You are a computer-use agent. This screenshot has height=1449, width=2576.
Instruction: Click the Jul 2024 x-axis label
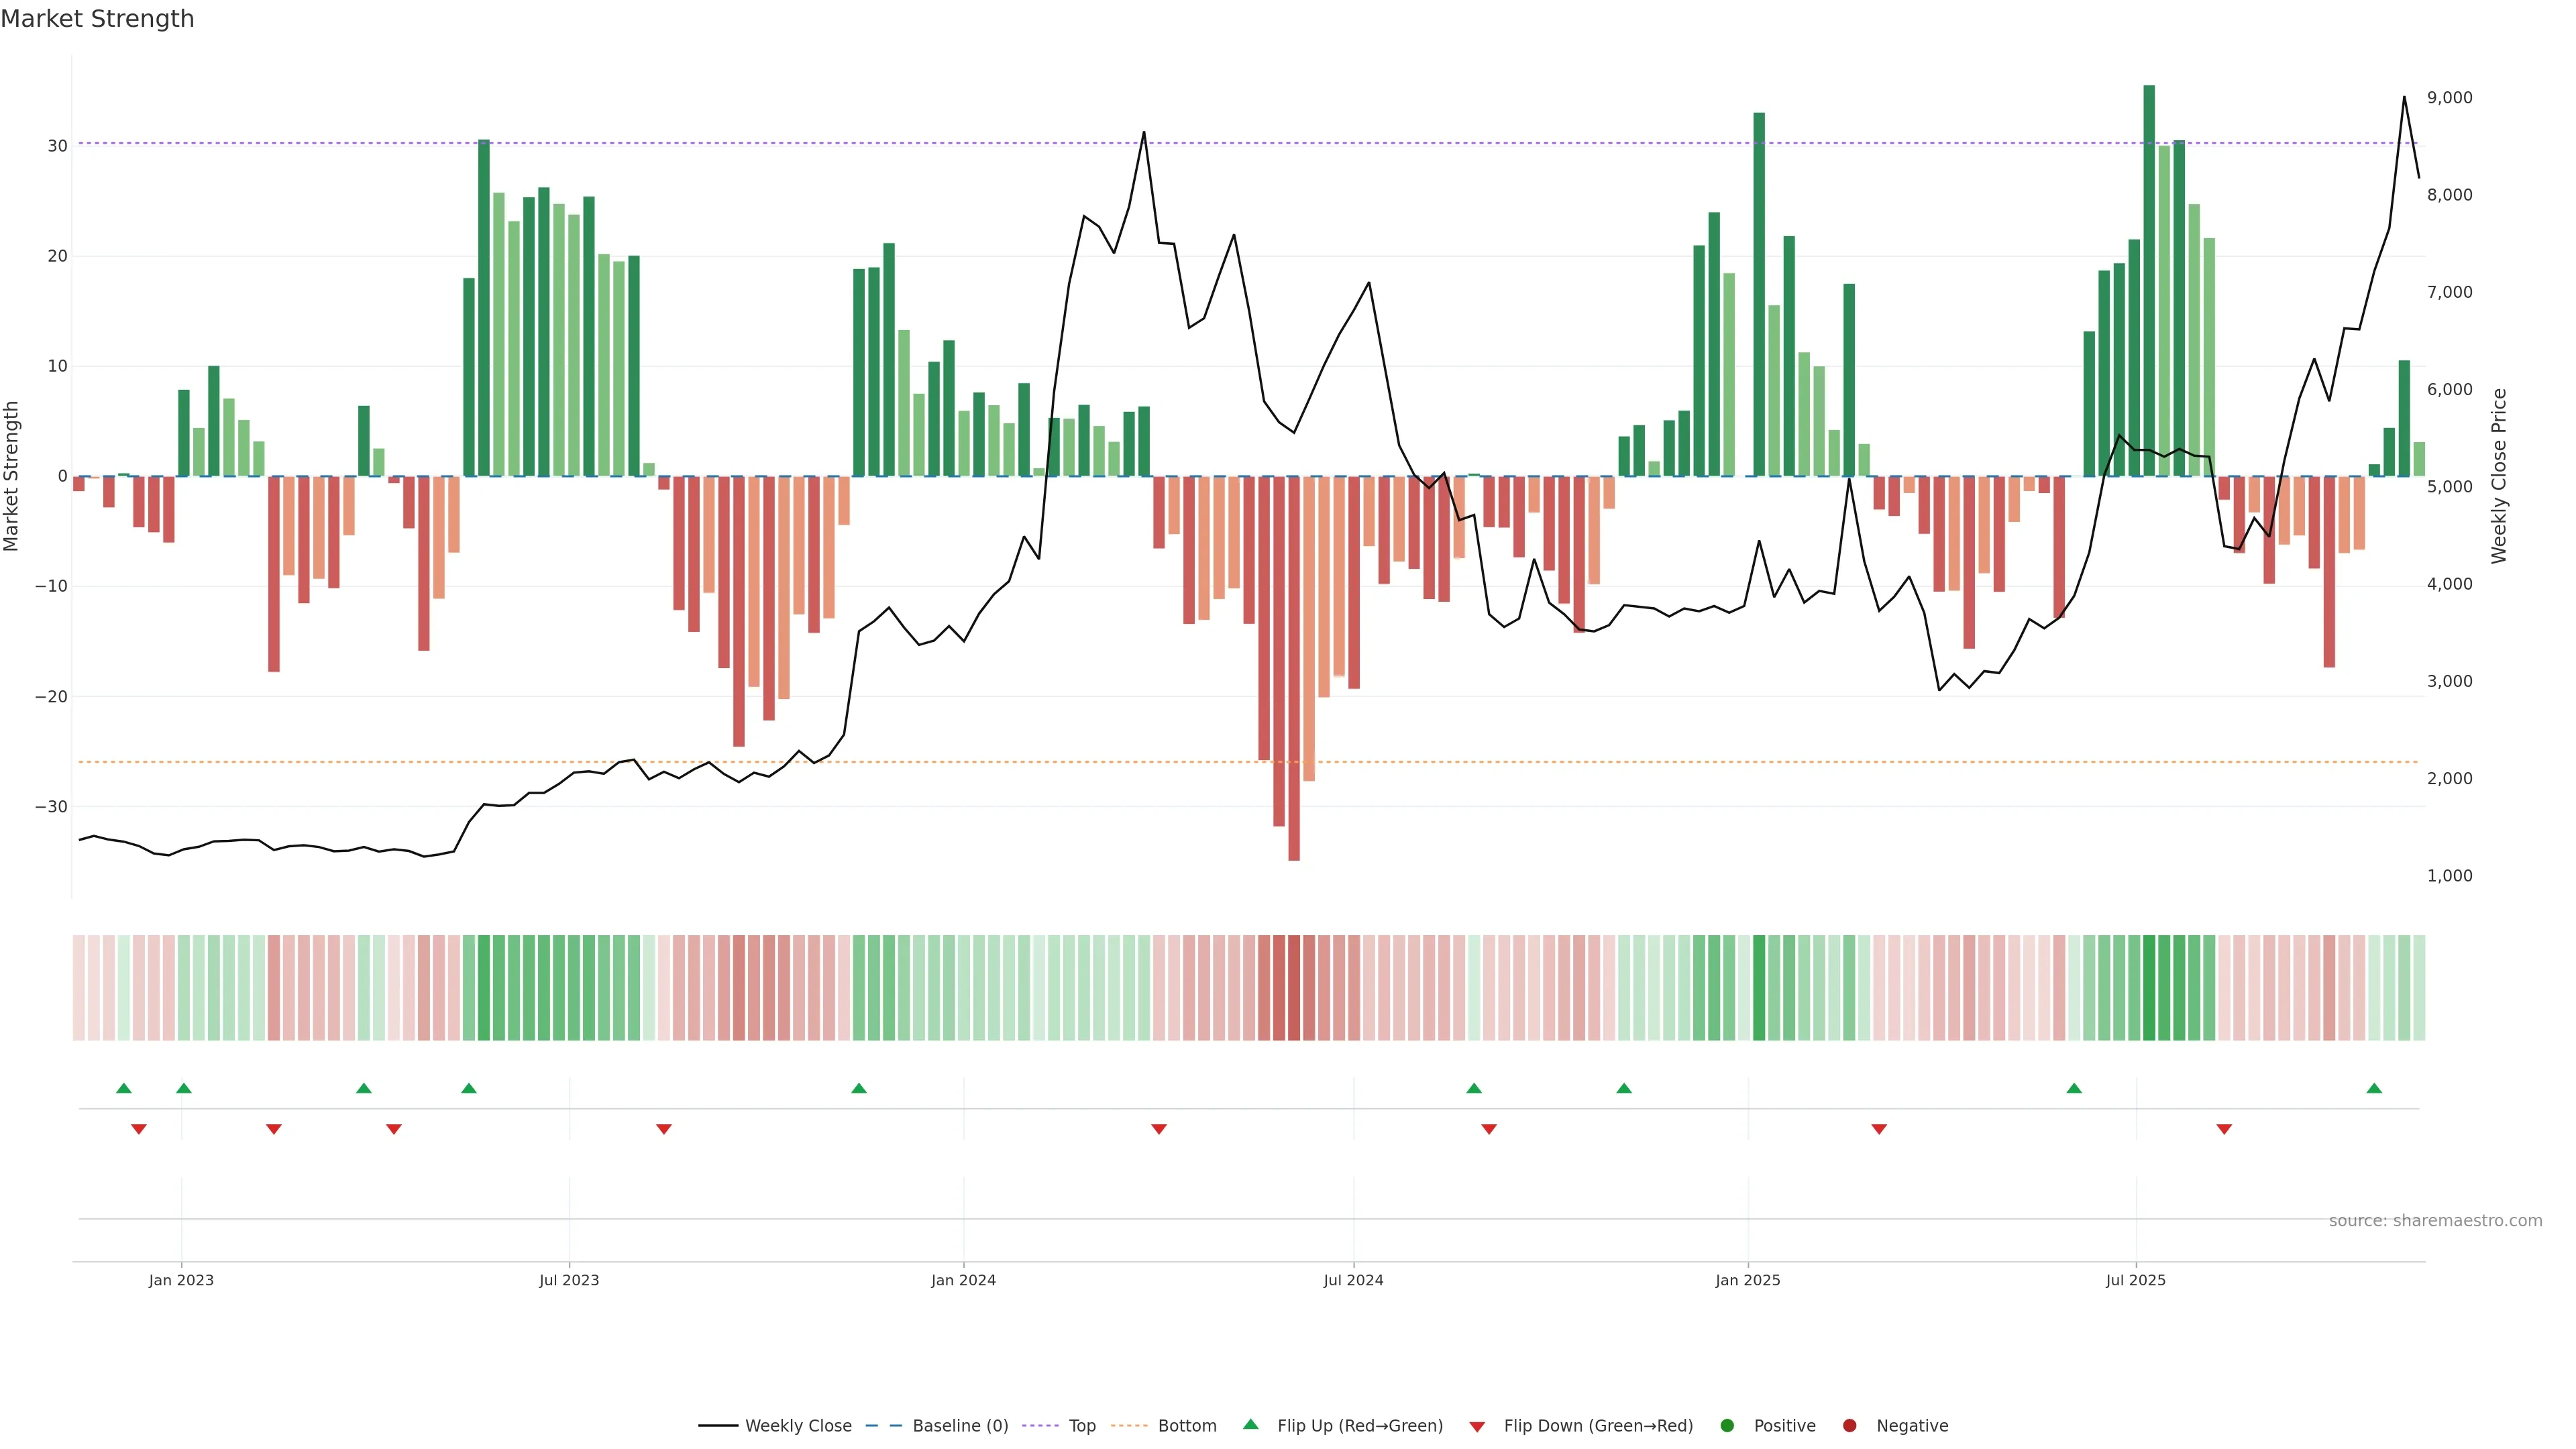click(1353, 1280)
